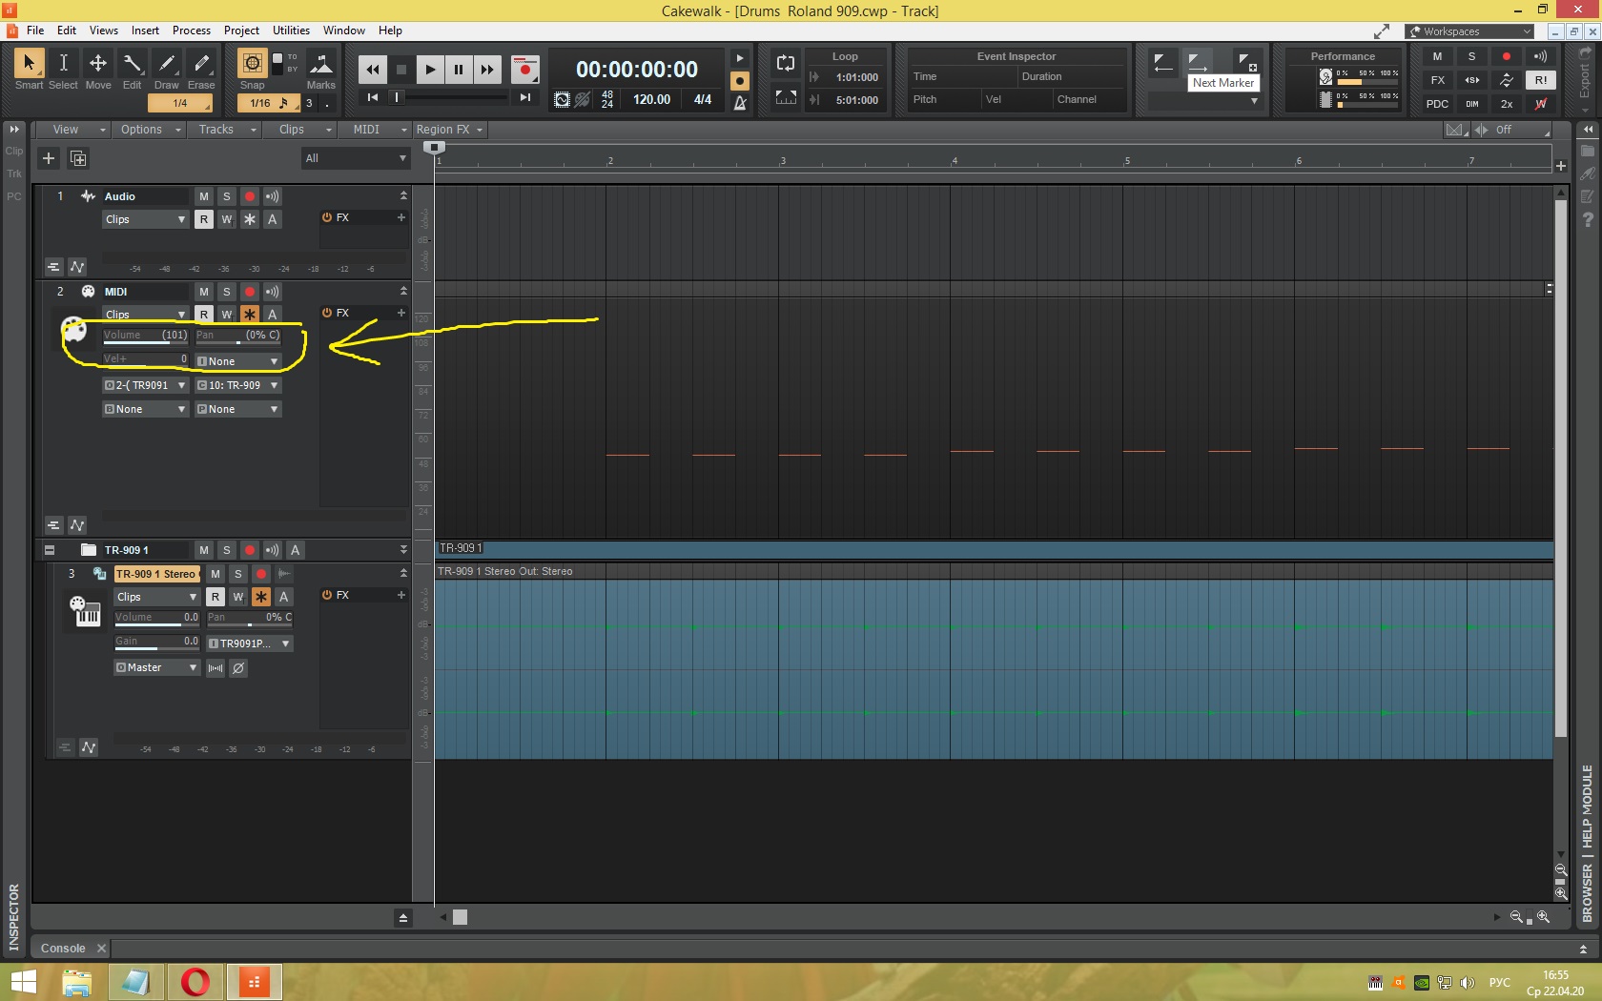The width and height of the screenshot is (1602, 1001).
Task: Toggle input echo on Audio track
Action: pyautogui.click(x=273, y=196)
